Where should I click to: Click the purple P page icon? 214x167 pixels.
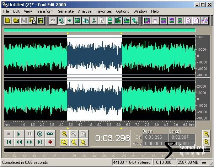pos(196,21)
